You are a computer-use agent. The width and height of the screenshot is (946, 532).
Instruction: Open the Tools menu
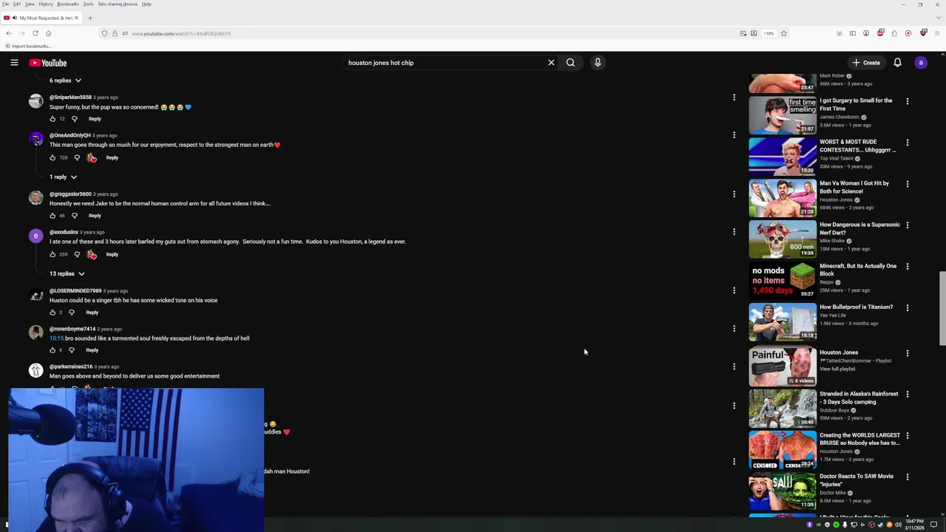[88, 4]
